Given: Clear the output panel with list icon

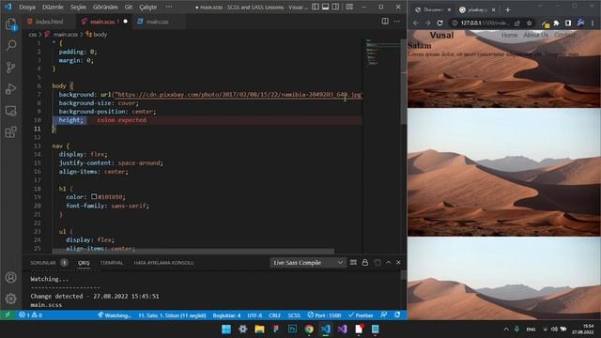Looking at the screenshot, I should (353, 263).
